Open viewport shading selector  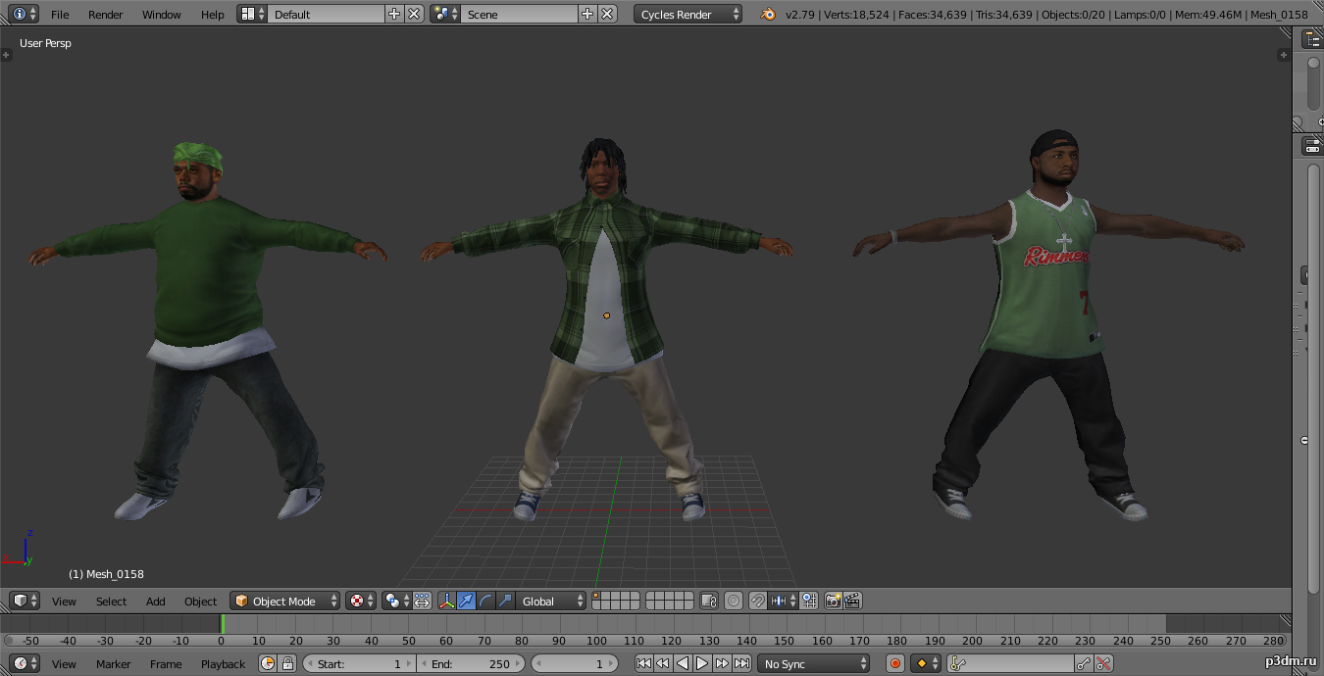pos(360,601)
